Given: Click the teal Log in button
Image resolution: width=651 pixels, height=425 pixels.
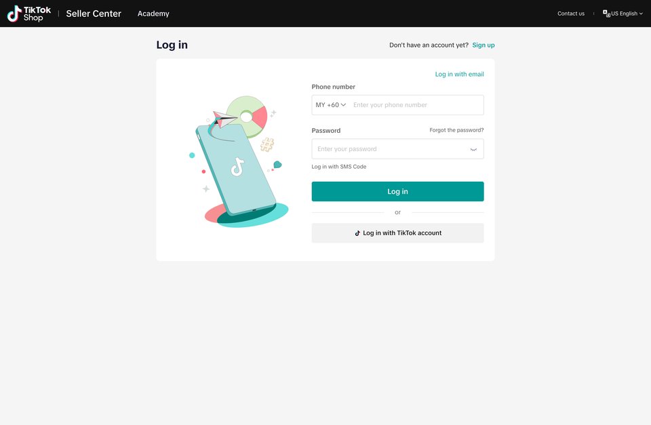Looking at the screenshot, I should tap(398, 191).
